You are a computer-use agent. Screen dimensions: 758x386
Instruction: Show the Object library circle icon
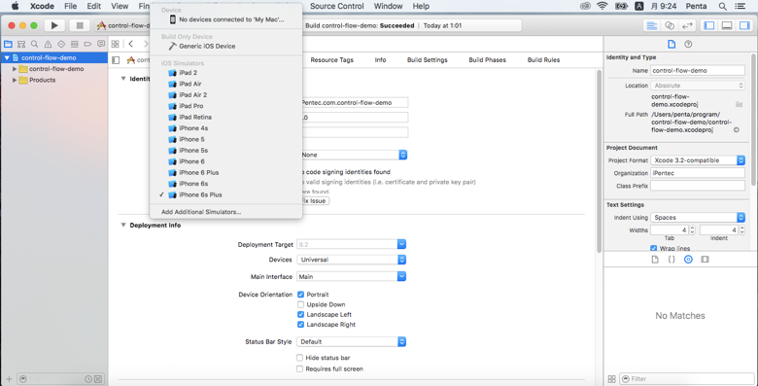(x=688, y=260)
